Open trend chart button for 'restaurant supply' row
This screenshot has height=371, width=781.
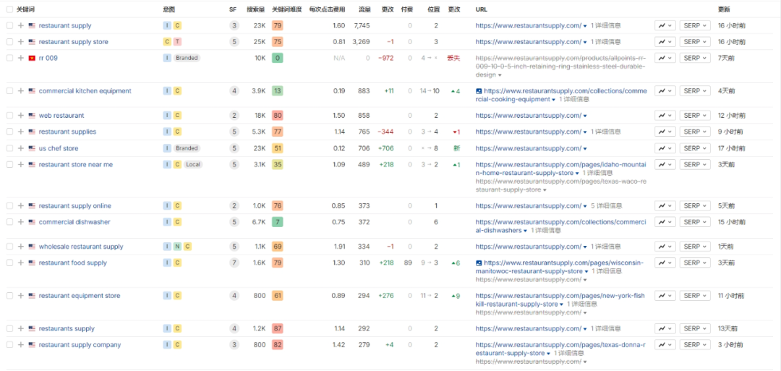(x=665, y=25)
